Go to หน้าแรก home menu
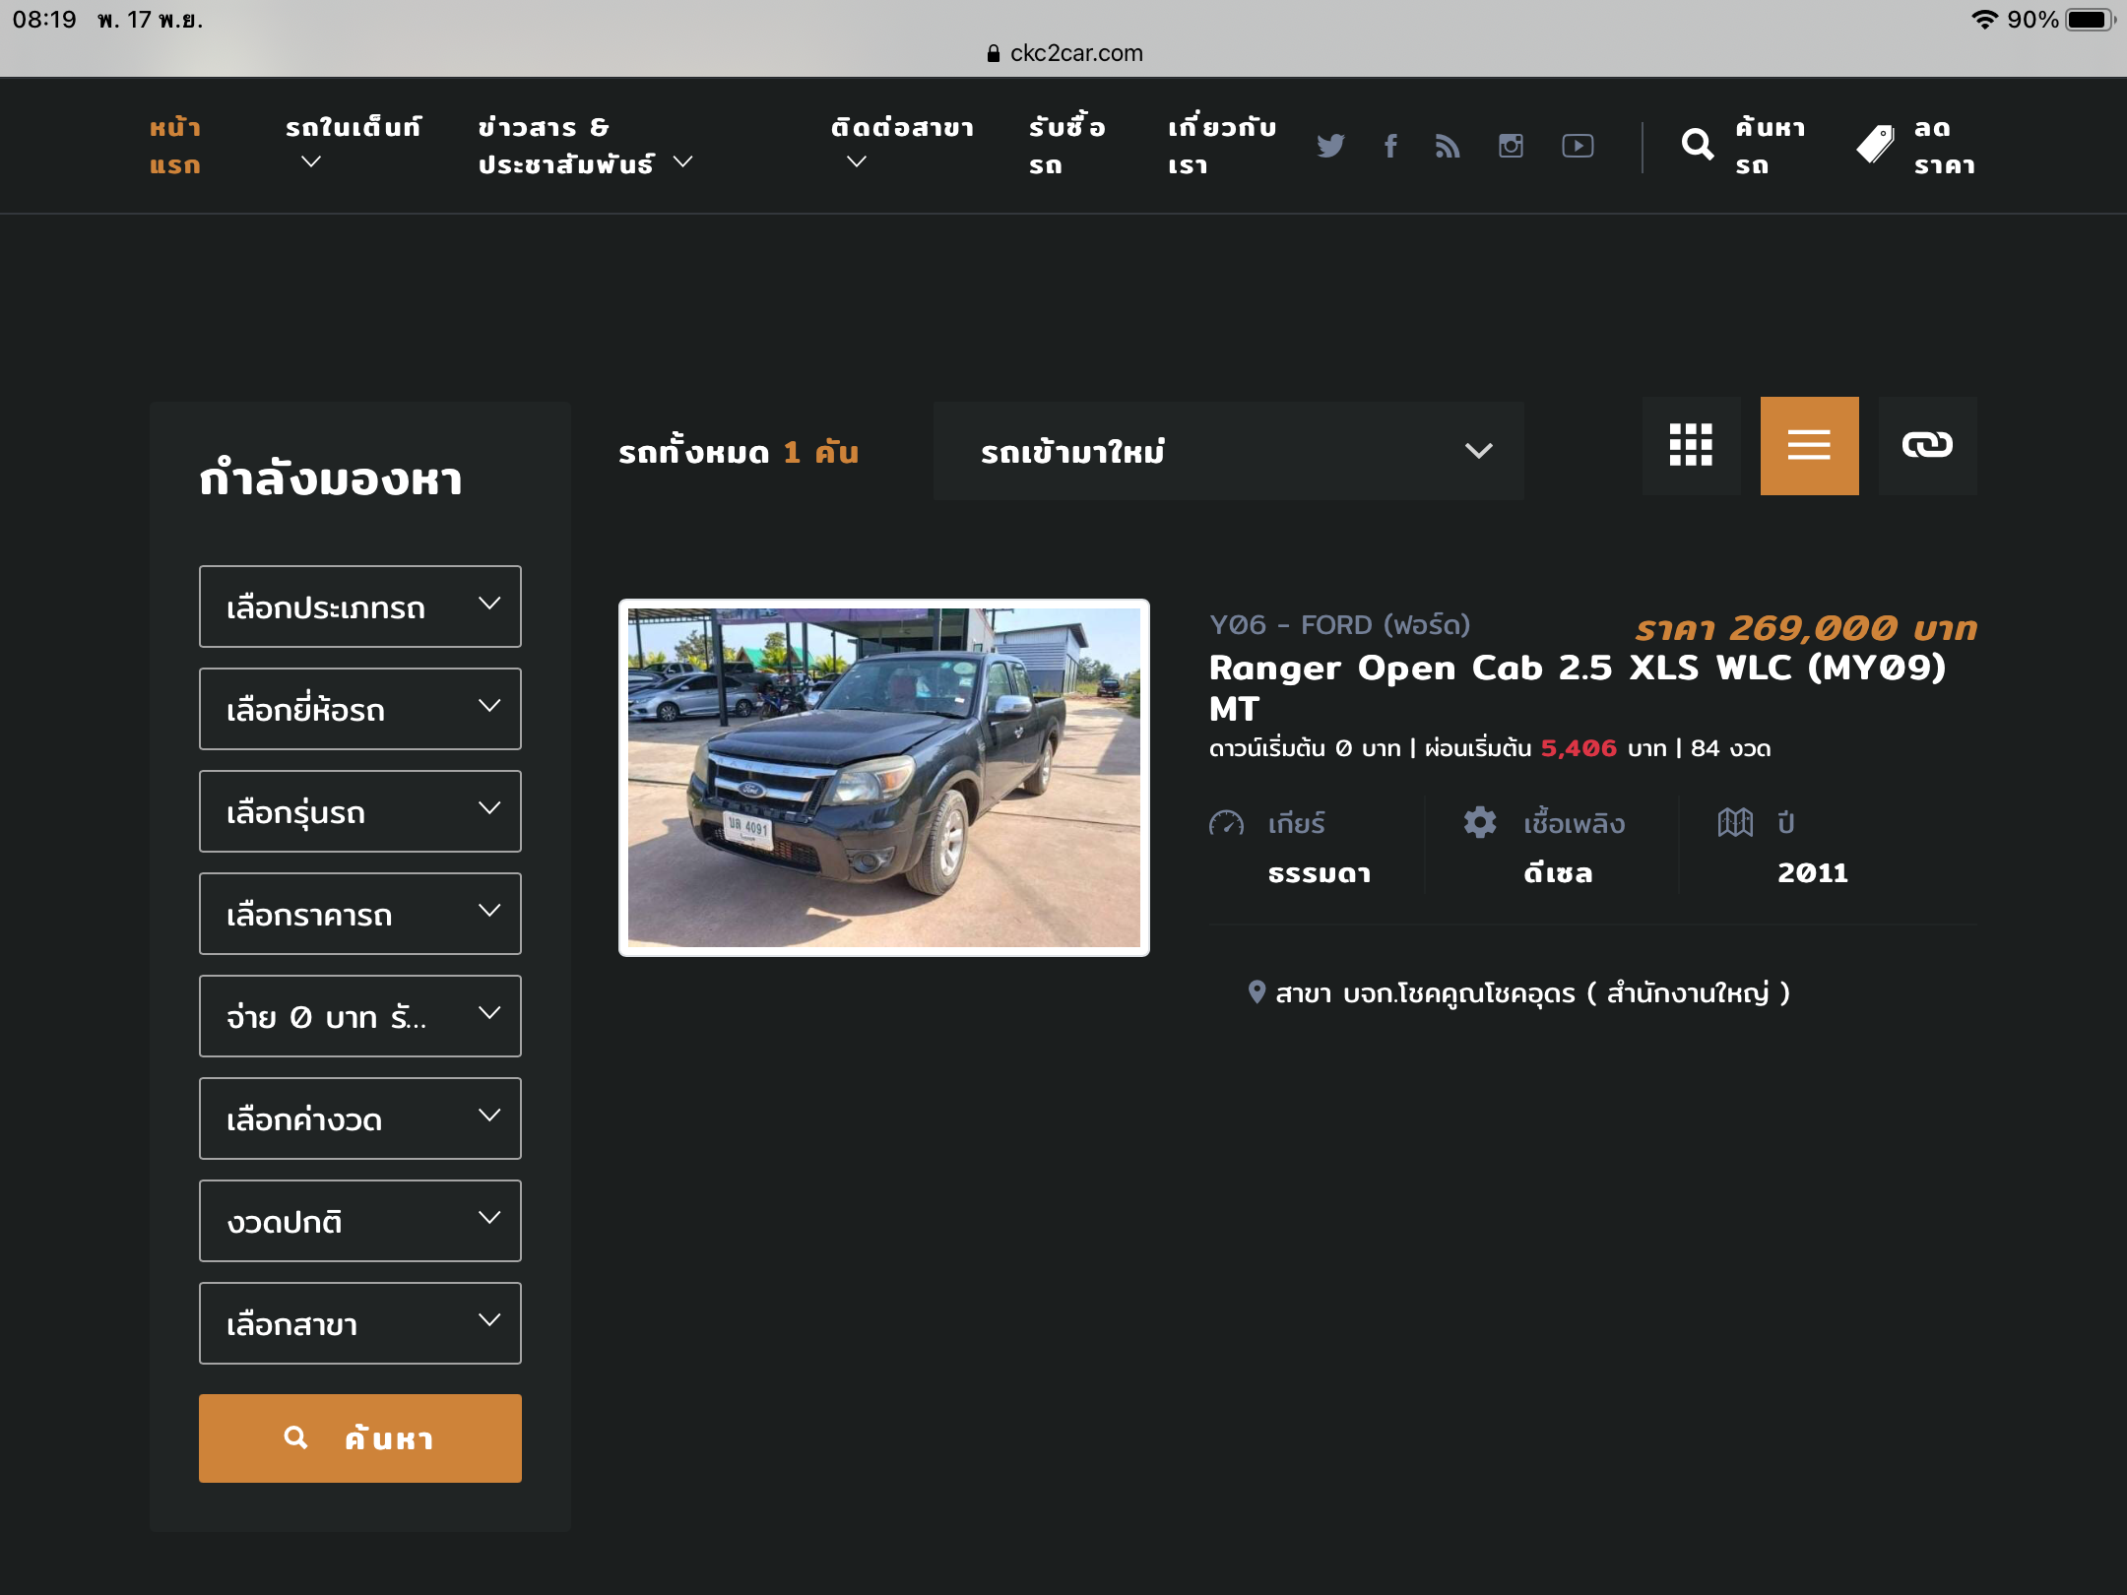Image resolution: width=2127 pixels, height=1595 pixels. [x=175, y=146]
